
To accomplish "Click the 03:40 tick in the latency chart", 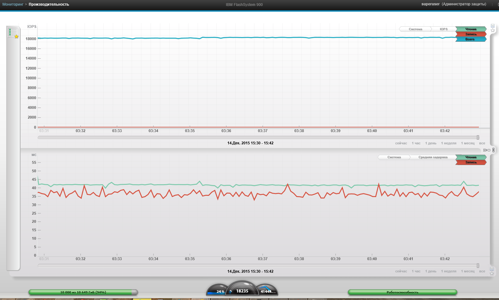I will pyautogui.click(x=372, y=259).
